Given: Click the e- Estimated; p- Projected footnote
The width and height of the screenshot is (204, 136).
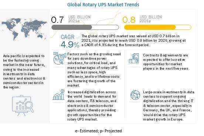Looking at the screenshot, I should click(98, 131).
